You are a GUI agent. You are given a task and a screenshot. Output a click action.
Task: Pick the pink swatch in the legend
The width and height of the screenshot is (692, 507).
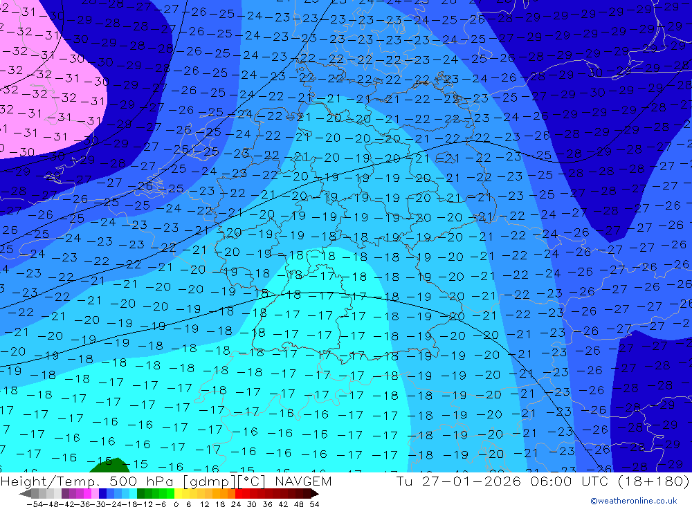coord(95,493)
